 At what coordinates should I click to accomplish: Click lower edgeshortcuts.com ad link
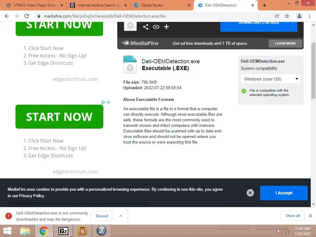coord(75,172)
